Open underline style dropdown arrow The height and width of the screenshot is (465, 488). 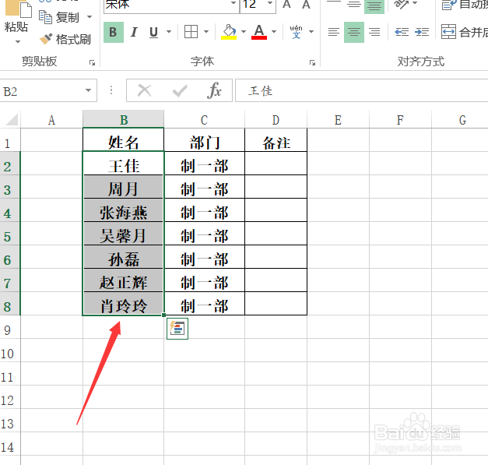[169, 32]
